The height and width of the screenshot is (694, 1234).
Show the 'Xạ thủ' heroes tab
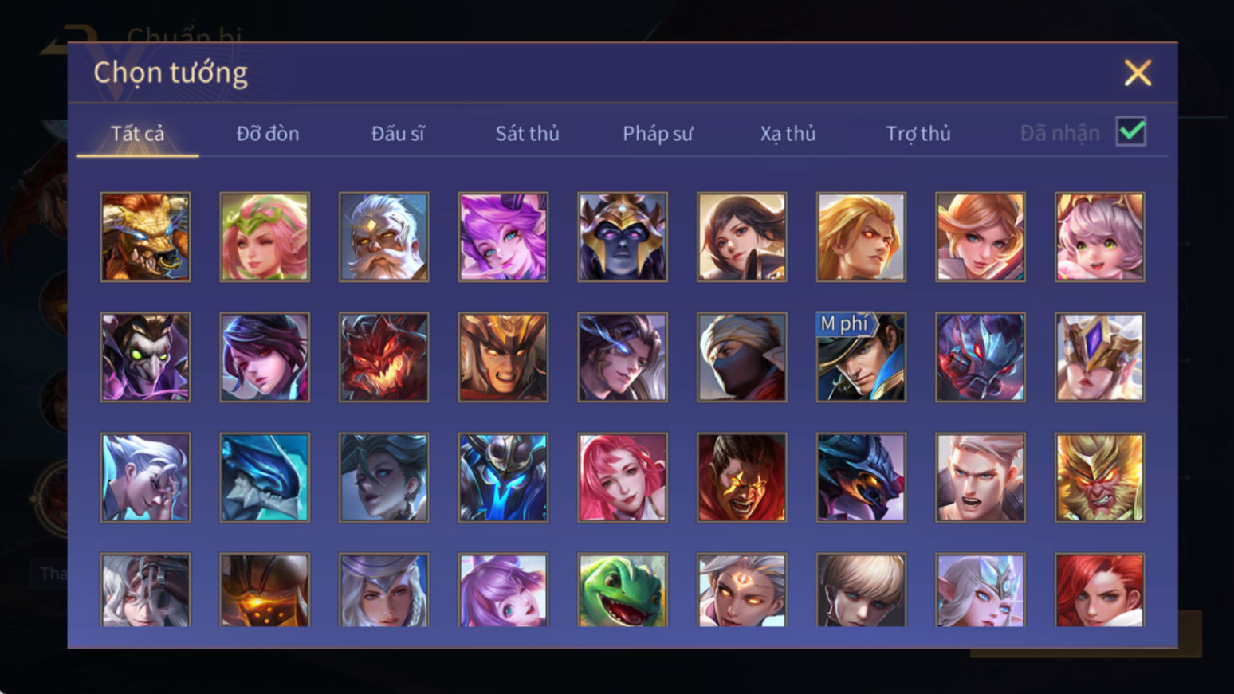click(x=788, y=133)
